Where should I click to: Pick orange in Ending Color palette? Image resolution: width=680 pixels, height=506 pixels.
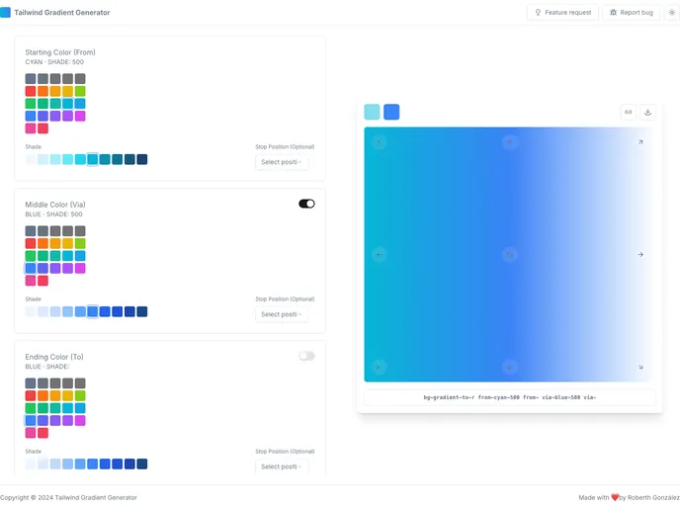[x=42, y=395]
